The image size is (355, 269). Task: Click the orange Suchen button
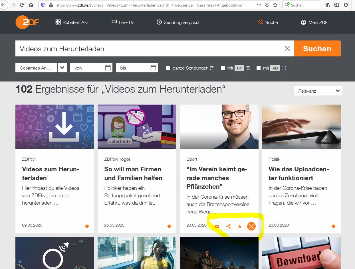pyautogui.click(x=317, y=48)
